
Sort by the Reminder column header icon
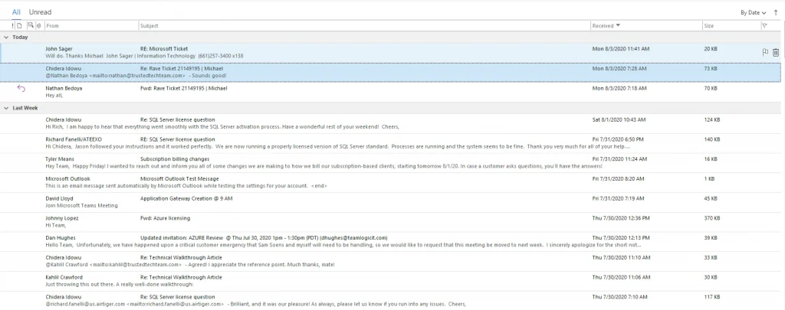click(30, 26)
